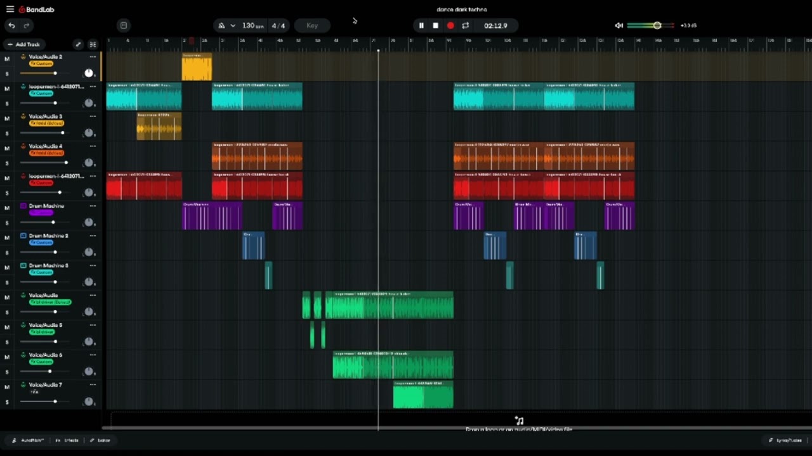
Task: Toggle the metronome icon
Action: pos(221,25)
